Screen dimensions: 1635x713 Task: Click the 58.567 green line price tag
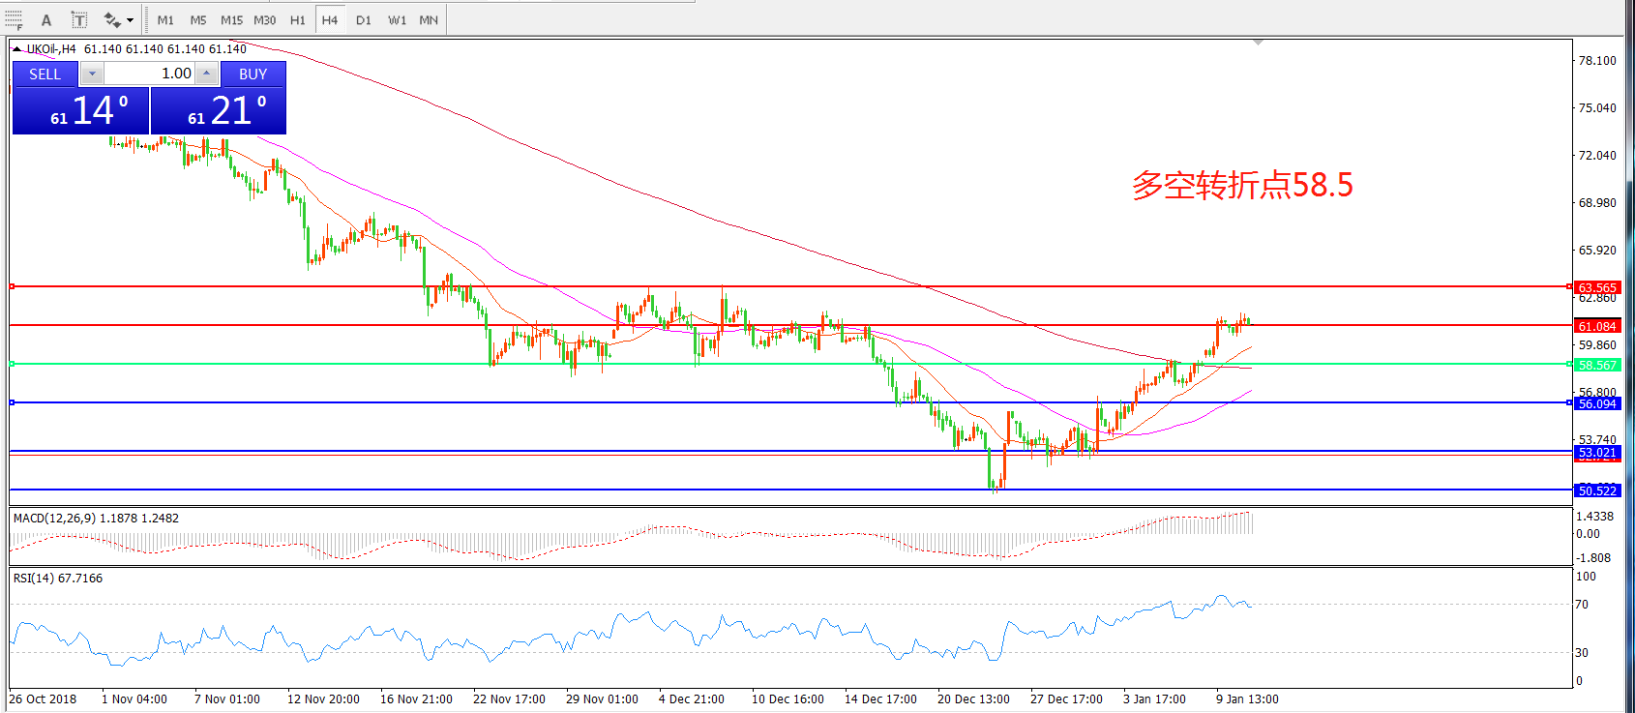(x=1597, y=365)
